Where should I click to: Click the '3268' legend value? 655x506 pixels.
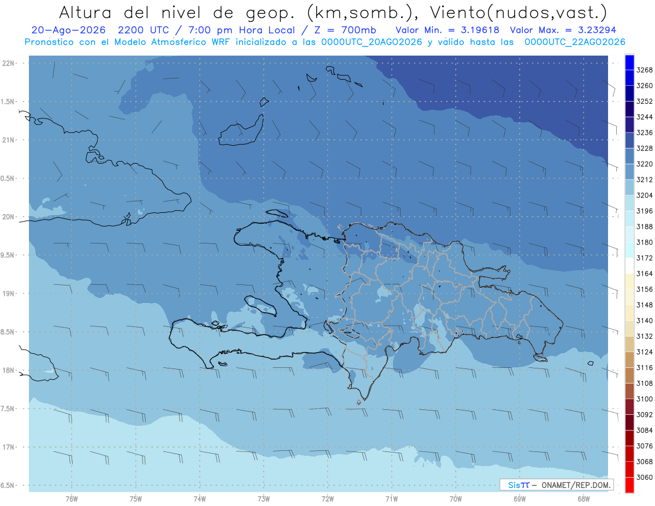coord(644,70)
